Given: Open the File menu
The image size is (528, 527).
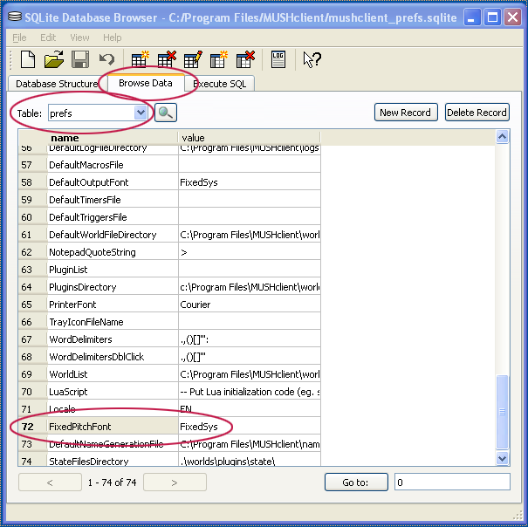Looking at the screenshot, I should click(x=19, y=38).
